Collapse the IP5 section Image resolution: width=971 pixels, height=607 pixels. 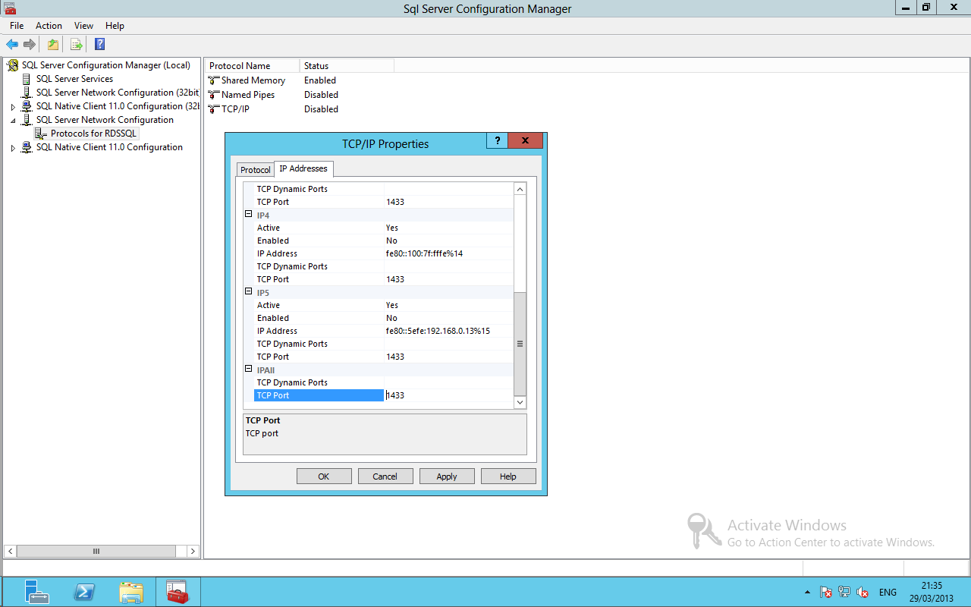[248, 292]
